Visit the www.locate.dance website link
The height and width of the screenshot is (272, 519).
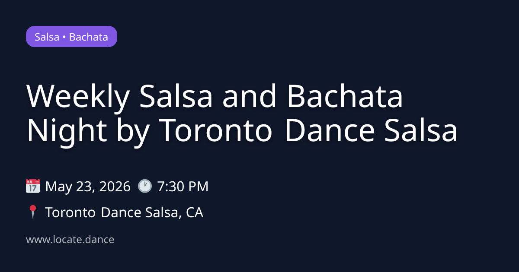click(x=70, y=240)
